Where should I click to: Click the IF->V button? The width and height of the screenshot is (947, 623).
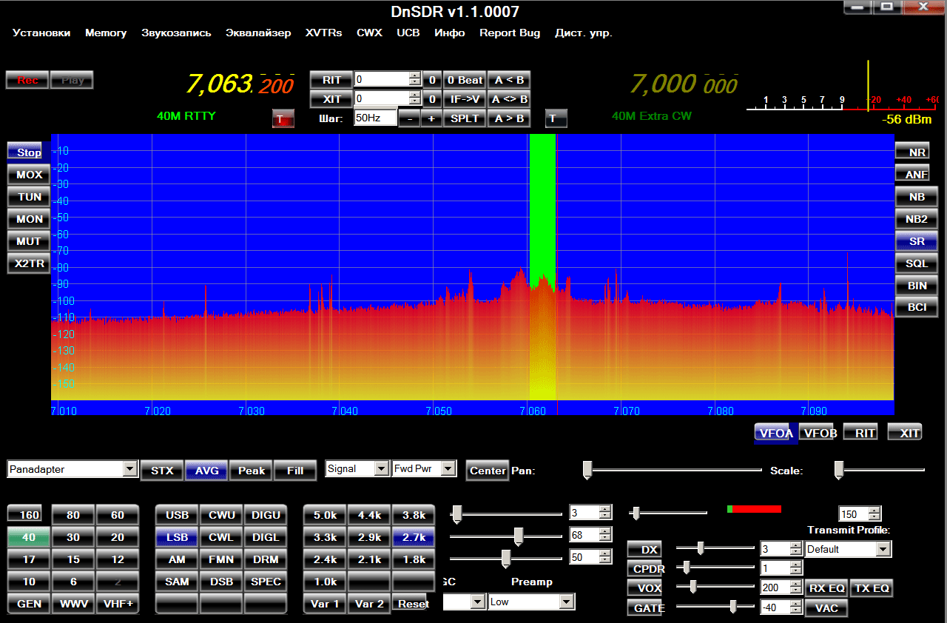465,99
